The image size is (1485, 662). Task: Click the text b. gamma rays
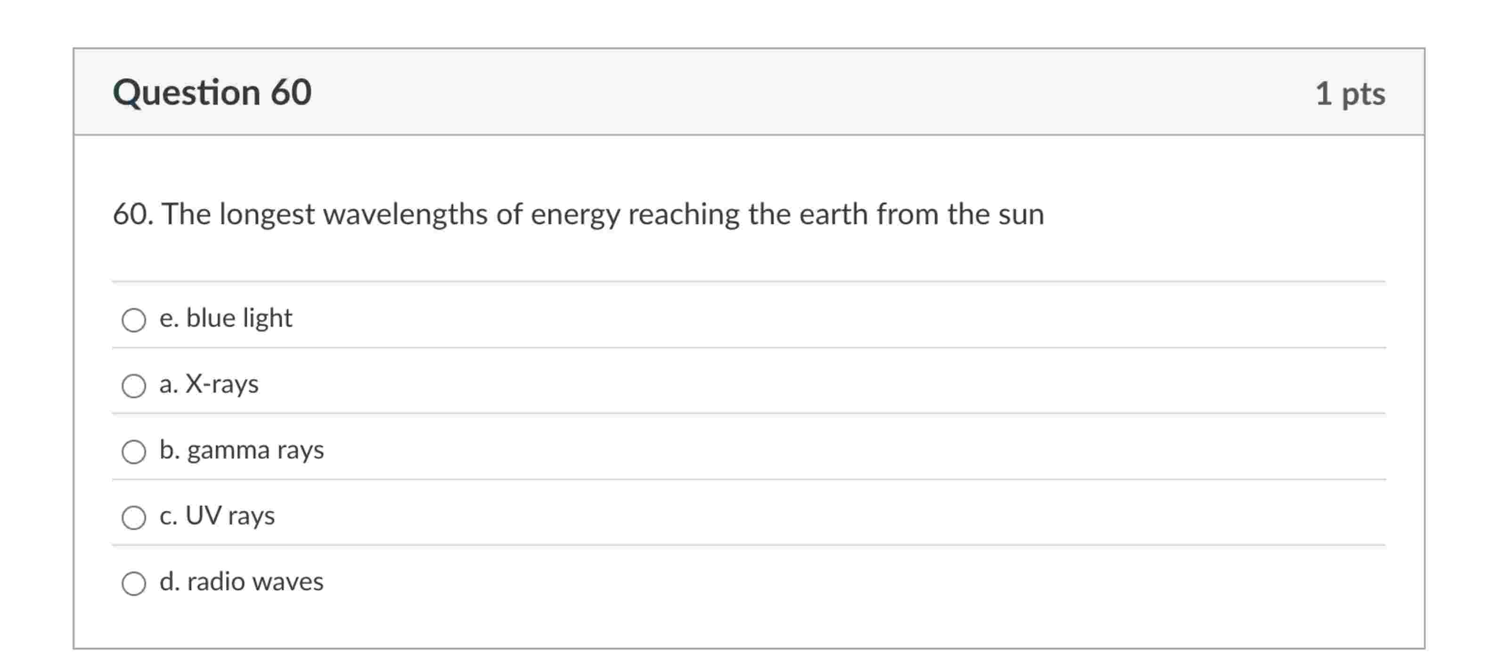pyautogui.click(x=242, y=451)
